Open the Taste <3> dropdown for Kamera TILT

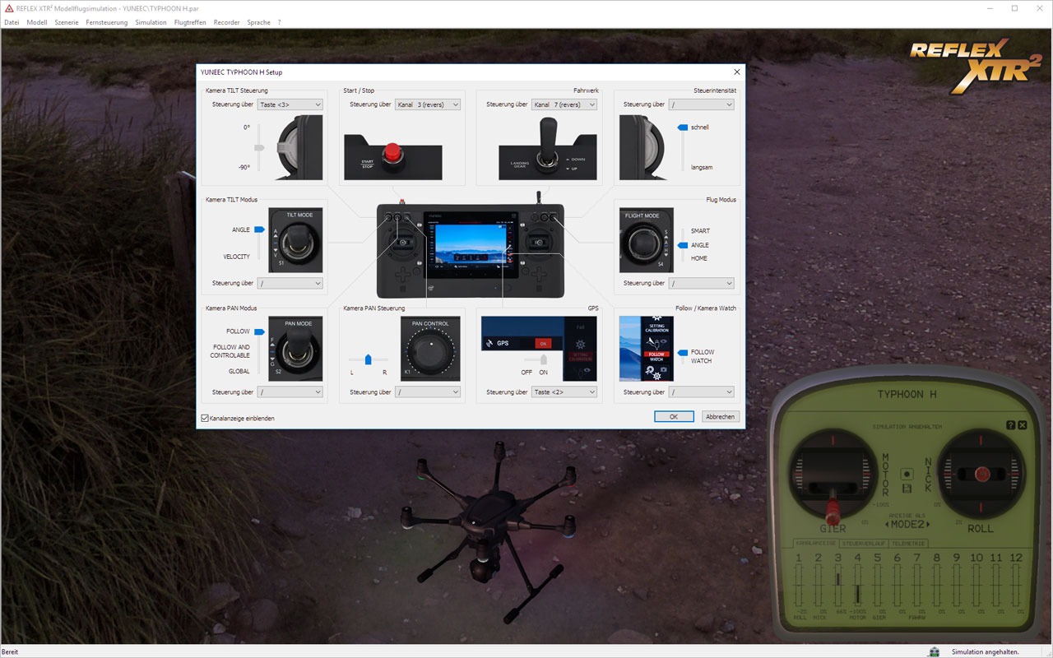(290, 104)
